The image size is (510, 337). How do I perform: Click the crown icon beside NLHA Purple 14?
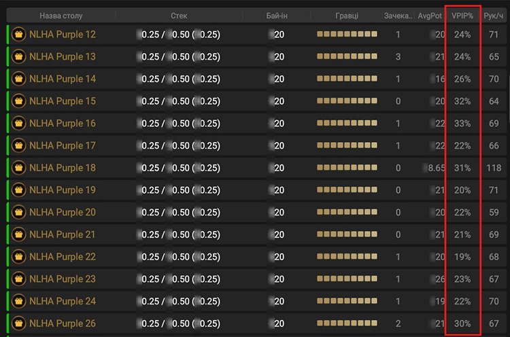pyautogui.click(x=19, y=79)
